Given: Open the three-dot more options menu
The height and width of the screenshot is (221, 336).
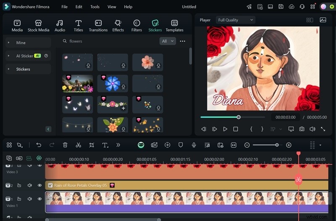Looking at the screenshot, I should [183, 41].
